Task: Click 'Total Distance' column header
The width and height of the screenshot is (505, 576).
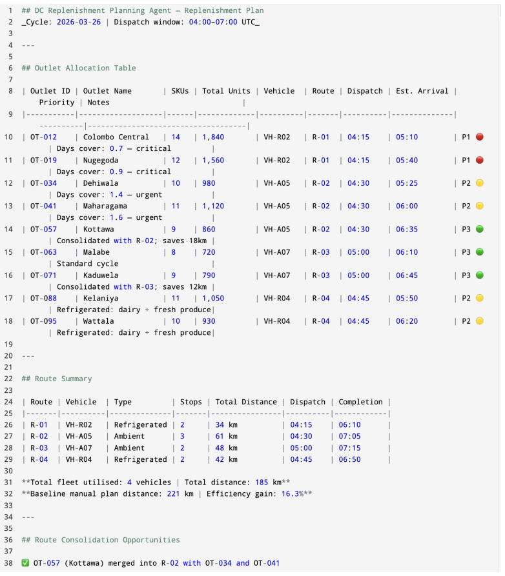Action: 246,402
